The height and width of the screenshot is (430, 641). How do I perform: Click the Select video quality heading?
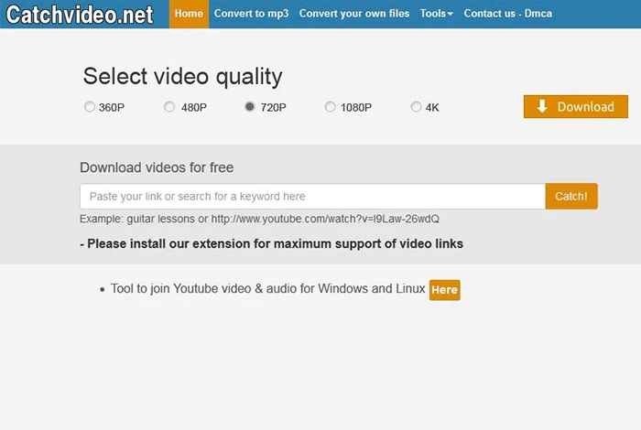182,77
